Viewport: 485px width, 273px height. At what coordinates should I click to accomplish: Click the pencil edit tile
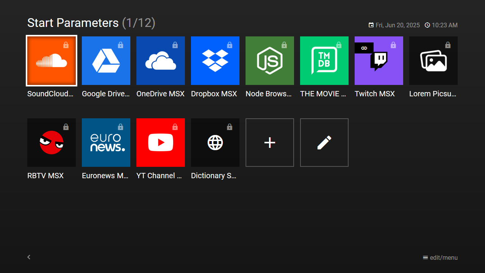pos(324,143)
